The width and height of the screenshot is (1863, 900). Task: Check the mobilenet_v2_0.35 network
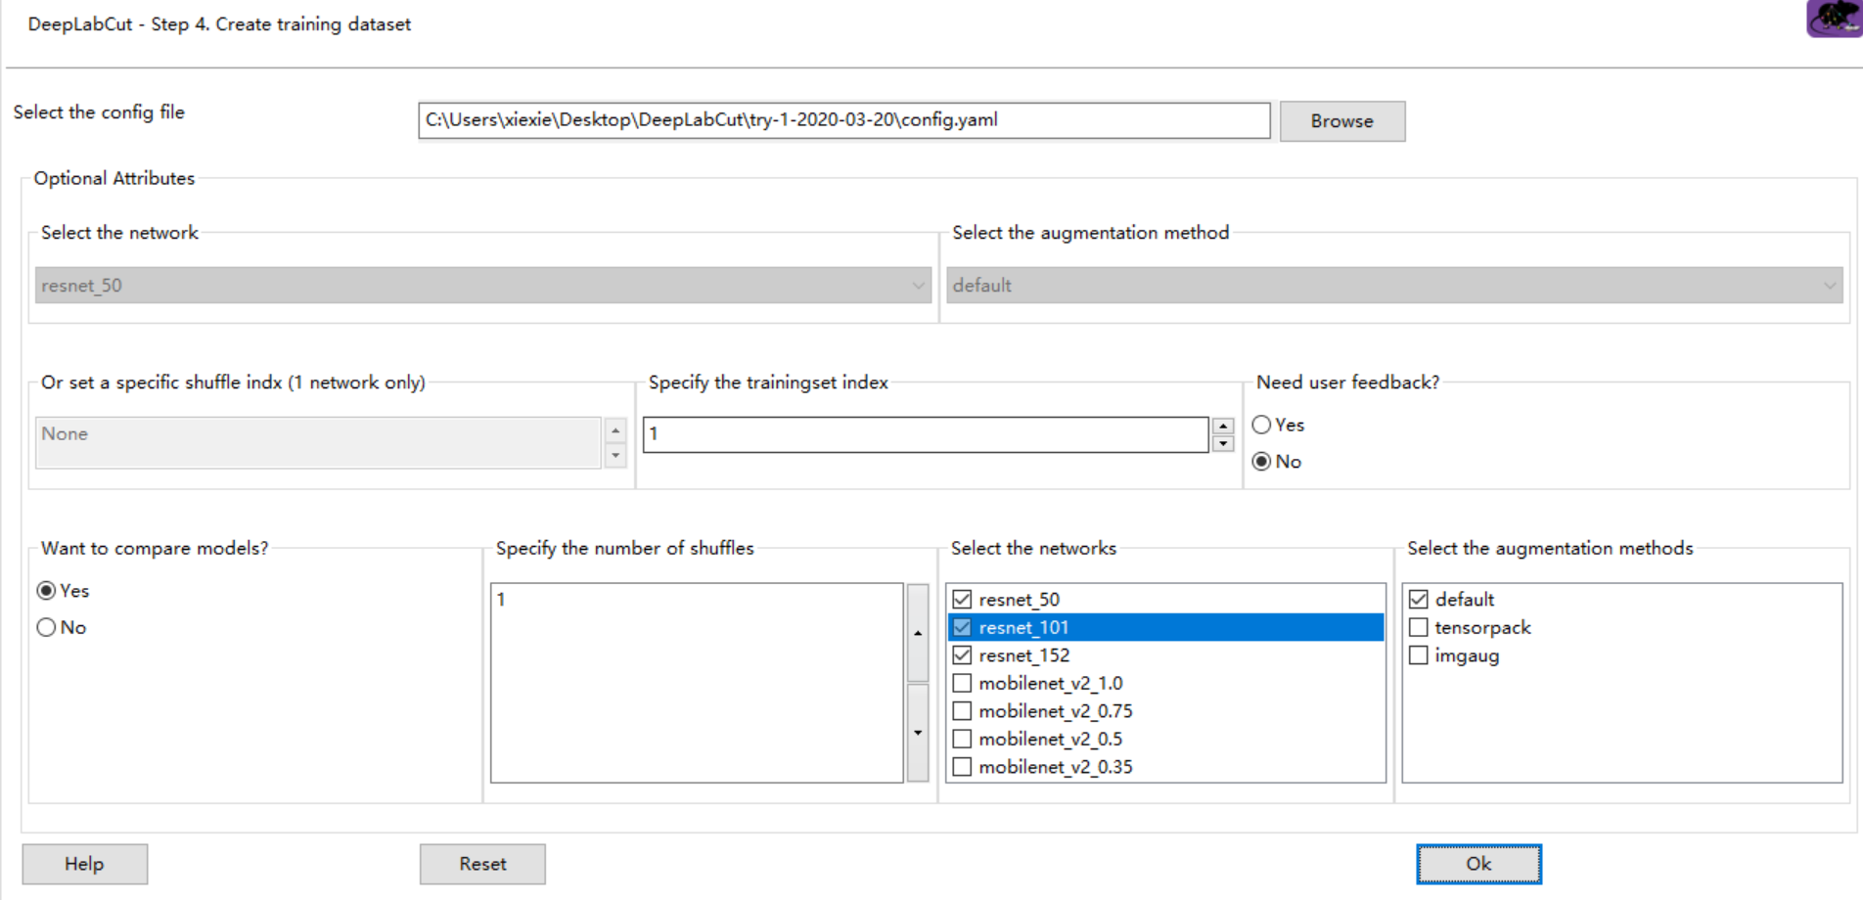962,767
